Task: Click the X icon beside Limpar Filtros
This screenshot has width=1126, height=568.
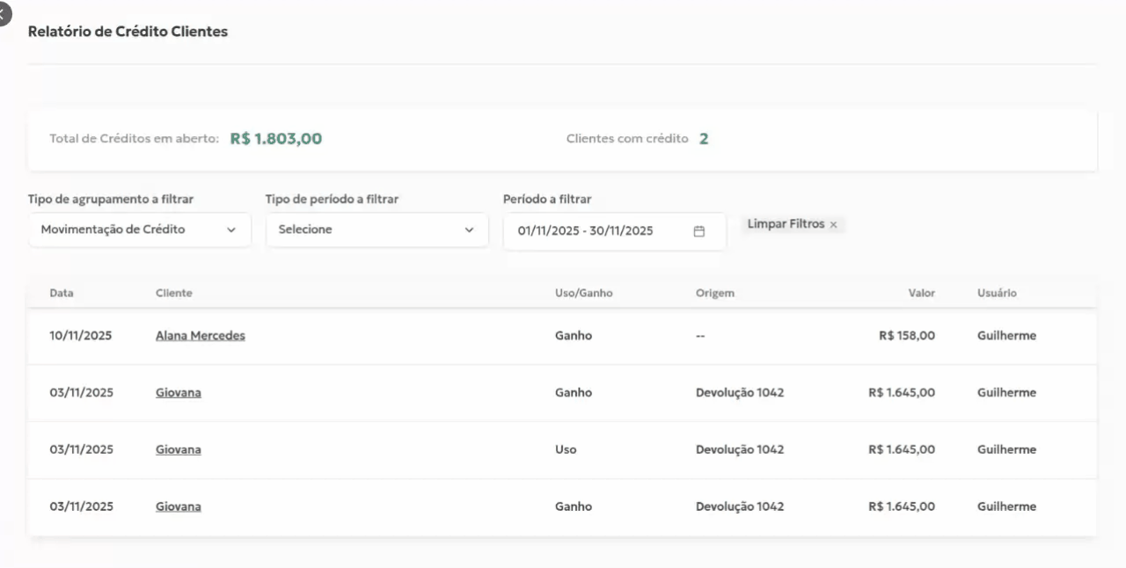Action: pyautogui.click(x=833, y=225)
